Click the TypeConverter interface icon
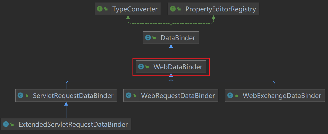The width and height of the screenshot is (328, 134). (99, 9)
